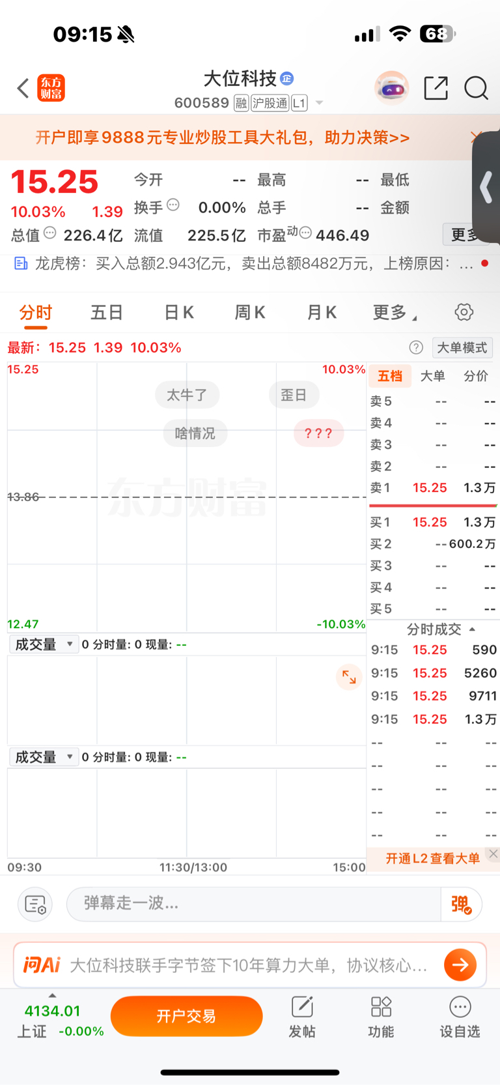Open the danmaku settings list icon
500x1085 pixels.
(x=35, y=904)
